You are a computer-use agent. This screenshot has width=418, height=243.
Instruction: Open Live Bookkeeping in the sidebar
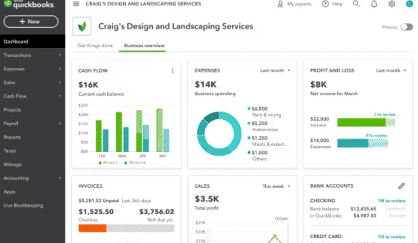tap(33, 205)
